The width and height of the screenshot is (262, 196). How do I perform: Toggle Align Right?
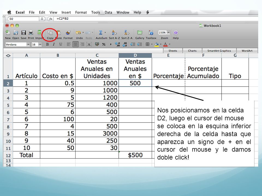(82, 44)
